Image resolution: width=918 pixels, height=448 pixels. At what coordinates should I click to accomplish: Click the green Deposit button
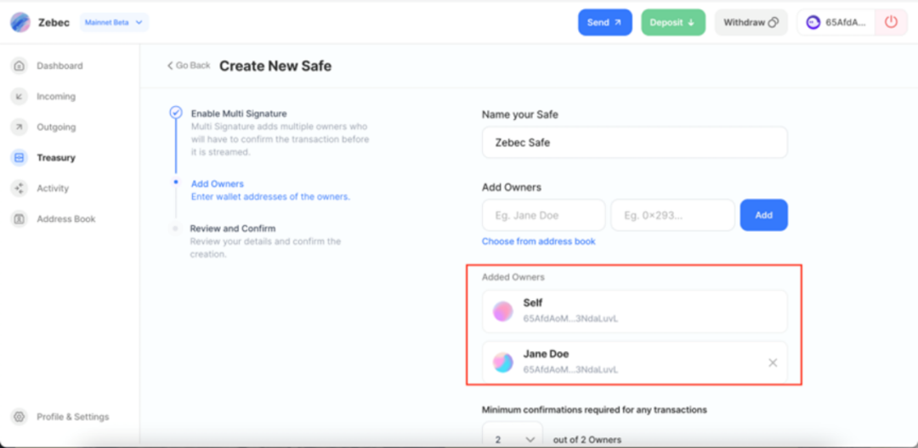coord(671,22)
